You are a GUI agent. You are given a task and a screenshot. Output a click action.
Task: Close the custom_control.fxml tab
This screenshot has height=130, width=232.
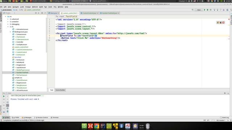[x=78, y=13]
